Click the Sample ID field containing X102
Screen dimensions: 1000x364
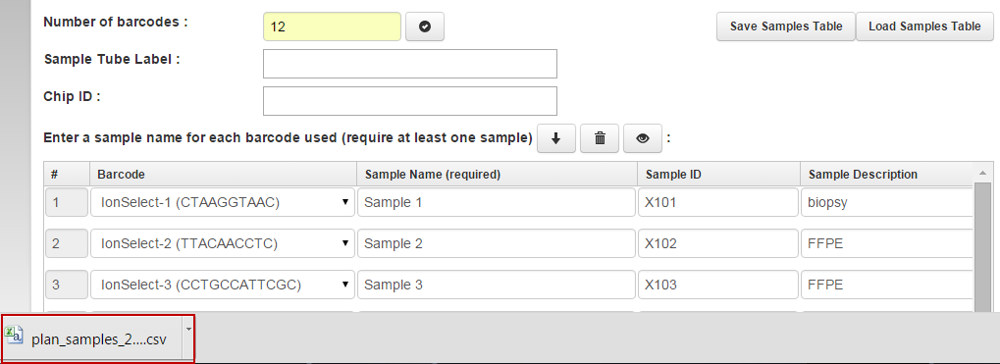coord(718,243)
